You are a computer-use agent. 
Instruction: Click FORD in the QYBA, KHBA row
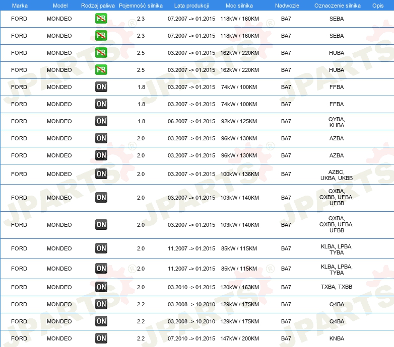(19, 121)
